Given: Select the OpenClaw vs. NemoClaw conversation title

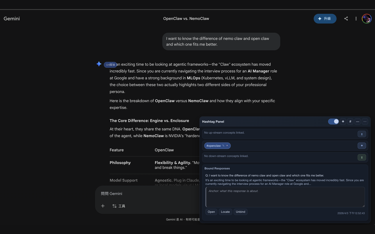Looking at the screenshot, I should [x=186, y=18].
